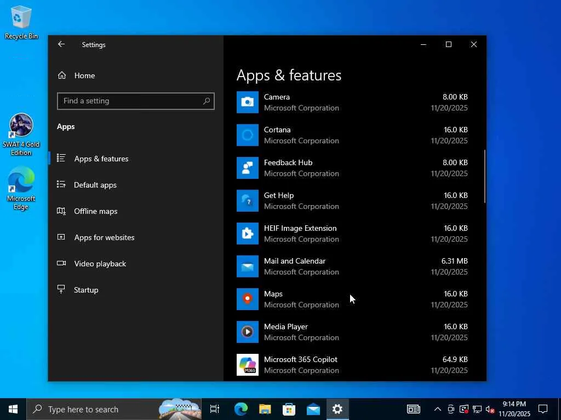
Task: Click the Feedback Hub app icon
Action: point(247,168)
